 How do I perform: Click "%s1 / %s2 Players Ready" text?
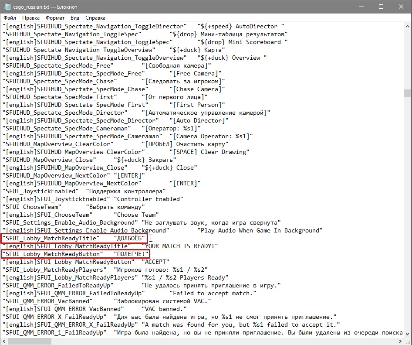coord(185,278)
